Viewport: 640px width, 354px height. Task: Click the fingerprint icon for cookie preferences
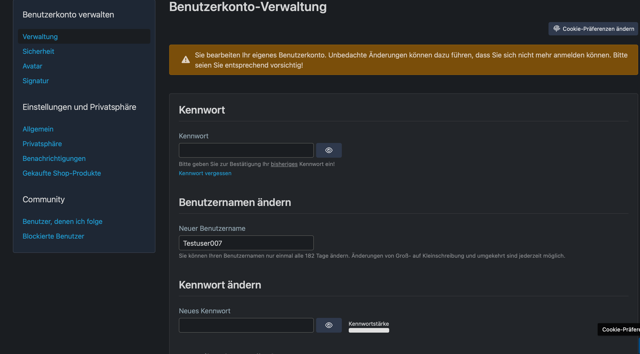pos(556,29)
